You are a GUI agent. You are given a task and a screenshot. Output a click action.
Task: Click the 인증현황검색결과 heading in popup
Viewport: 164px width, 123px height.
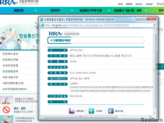(62, 40)
